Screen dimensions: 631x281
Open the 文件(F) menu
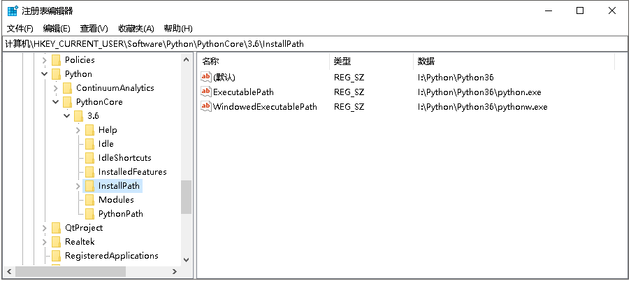point(20,29)
